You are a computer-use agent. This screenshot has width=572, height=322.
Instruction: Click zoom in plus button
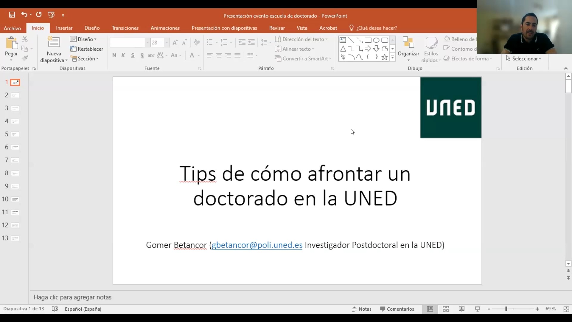(537, 309)
